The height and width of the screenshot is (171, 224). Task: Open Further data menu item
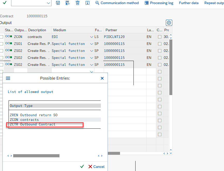189,3
